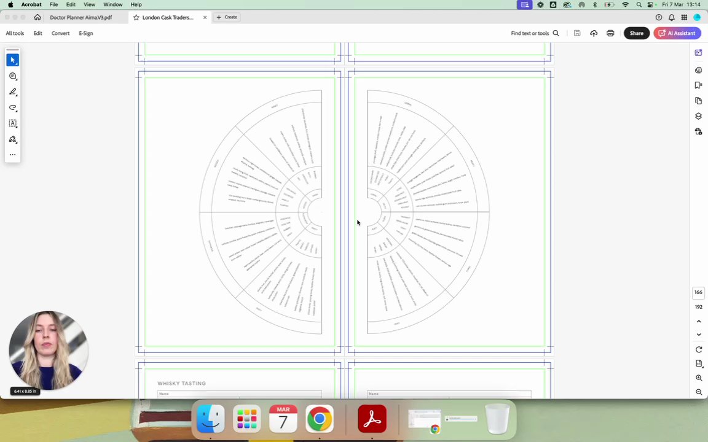Star the London Cask Traders document
Screen dimensions: 708x442
136,17
